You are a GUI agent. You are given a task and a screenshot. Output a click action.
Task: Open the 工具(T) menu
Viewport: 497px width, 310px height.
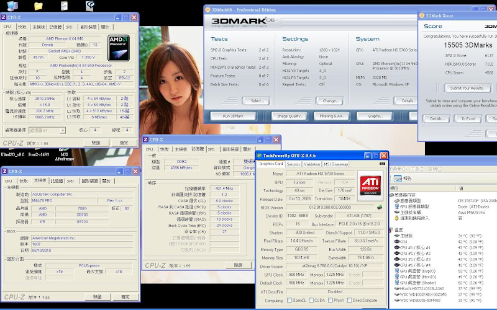click(417, 169)
